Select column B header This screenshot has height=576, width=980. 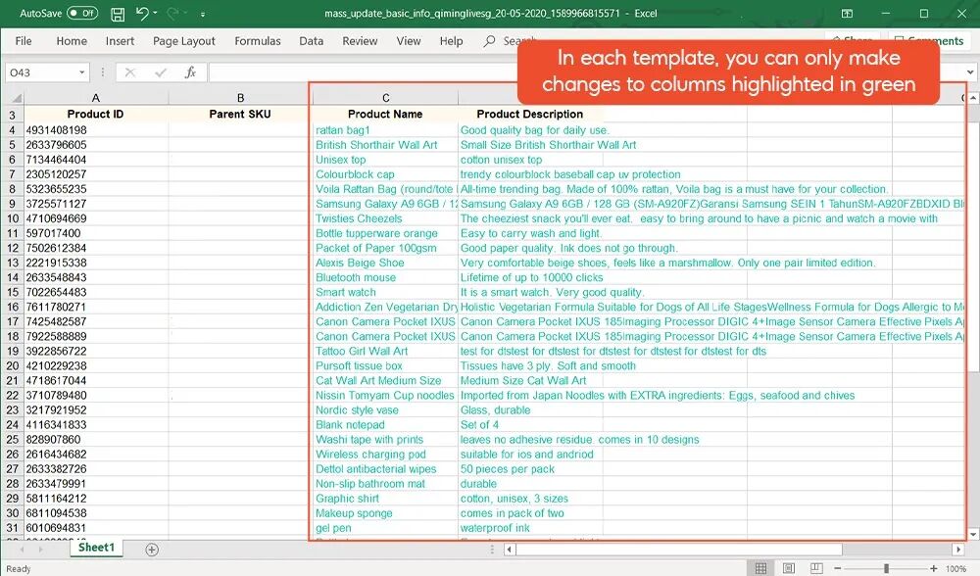[241, 98]
